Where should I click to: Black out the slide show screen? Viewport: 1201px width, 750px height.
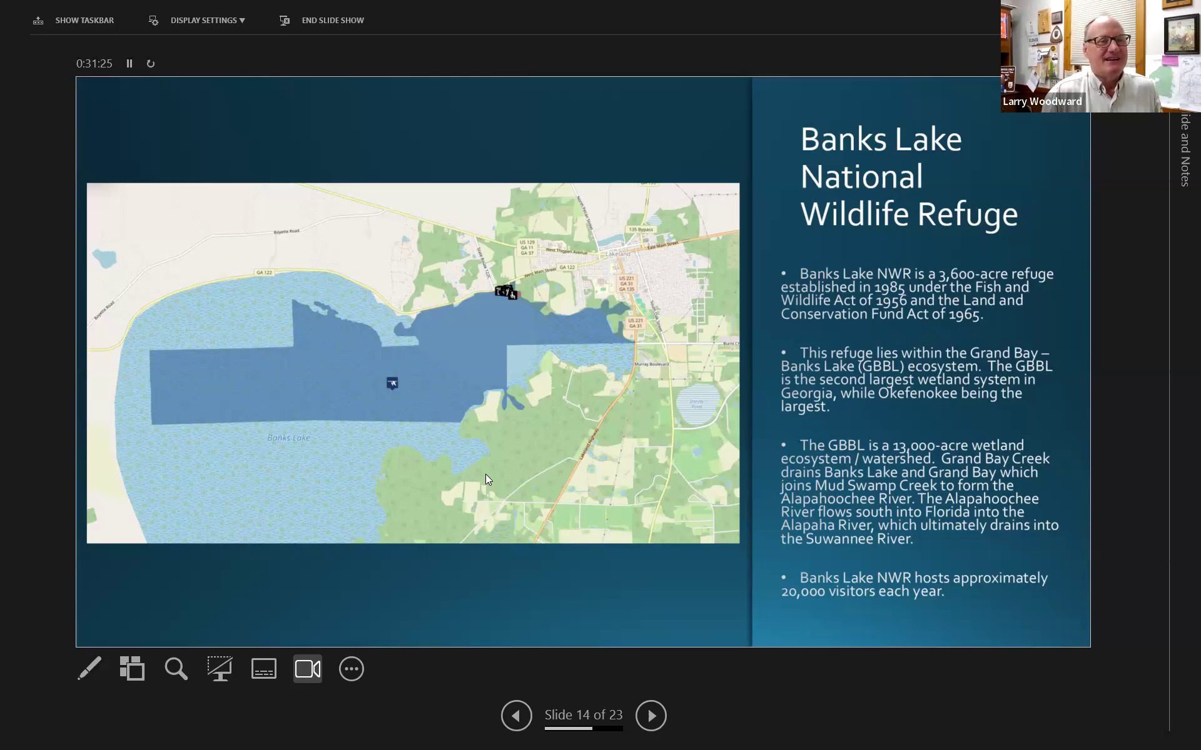pos(220,668)
